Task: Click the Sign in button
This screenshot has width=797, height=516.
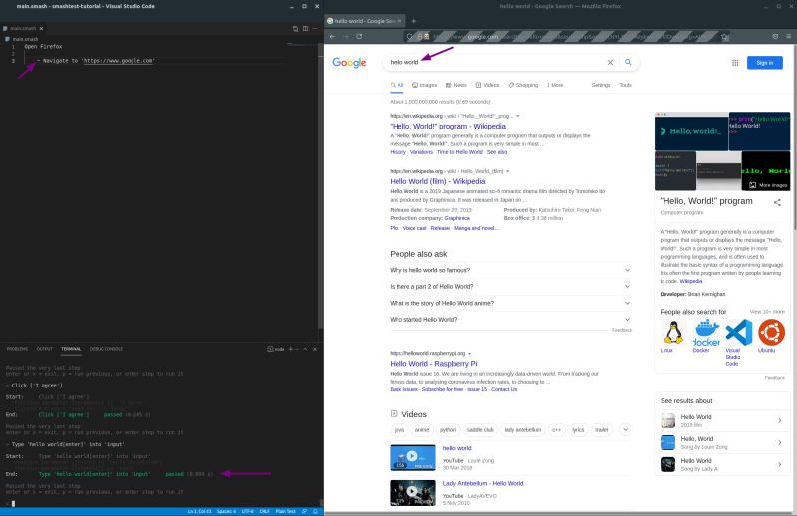Action: coord(764,63)
